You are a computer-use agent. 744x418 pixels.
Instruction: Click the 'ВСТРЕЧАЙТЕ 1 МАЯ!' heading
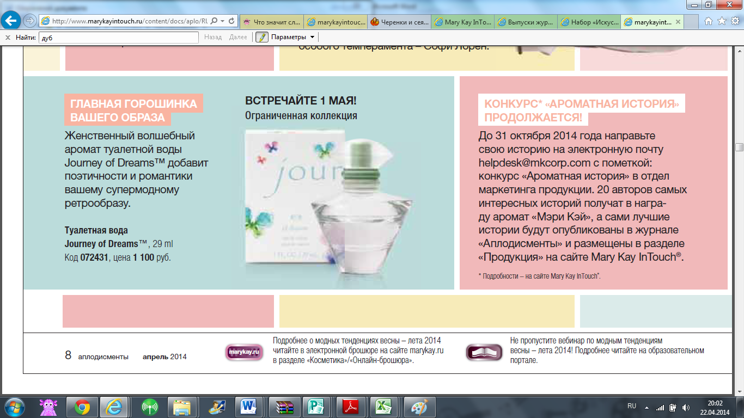point(301,101)
